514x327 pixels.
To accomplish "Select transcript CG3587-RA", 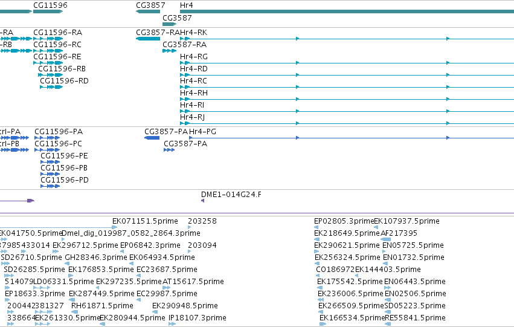I will coord(185,45).
